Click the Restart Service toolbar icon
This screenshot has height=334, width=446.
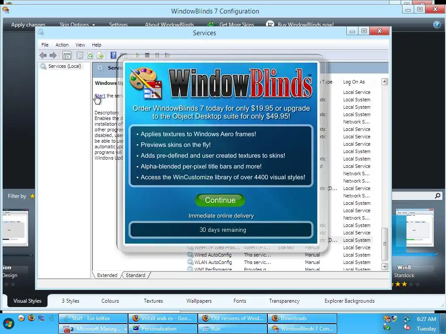click(x=167, y=55)
